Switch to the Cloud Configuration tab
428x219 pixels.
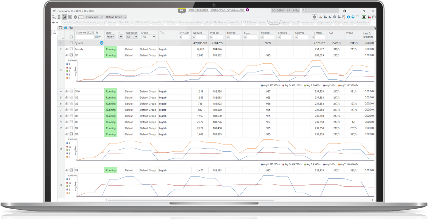click(86, 22)
